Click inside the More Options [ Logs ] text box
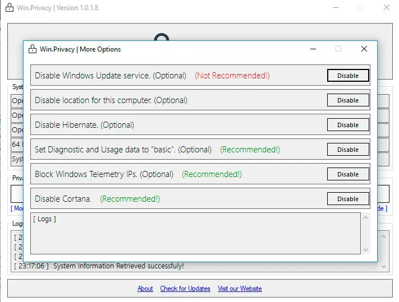The height and width of the screenshot is (302, 399). click(x=195, y=234)
